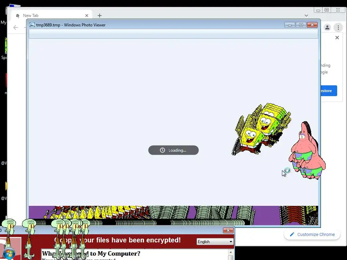Maximize the Windows Photo Viewer window
347x260 pixels.
[301, 25]
